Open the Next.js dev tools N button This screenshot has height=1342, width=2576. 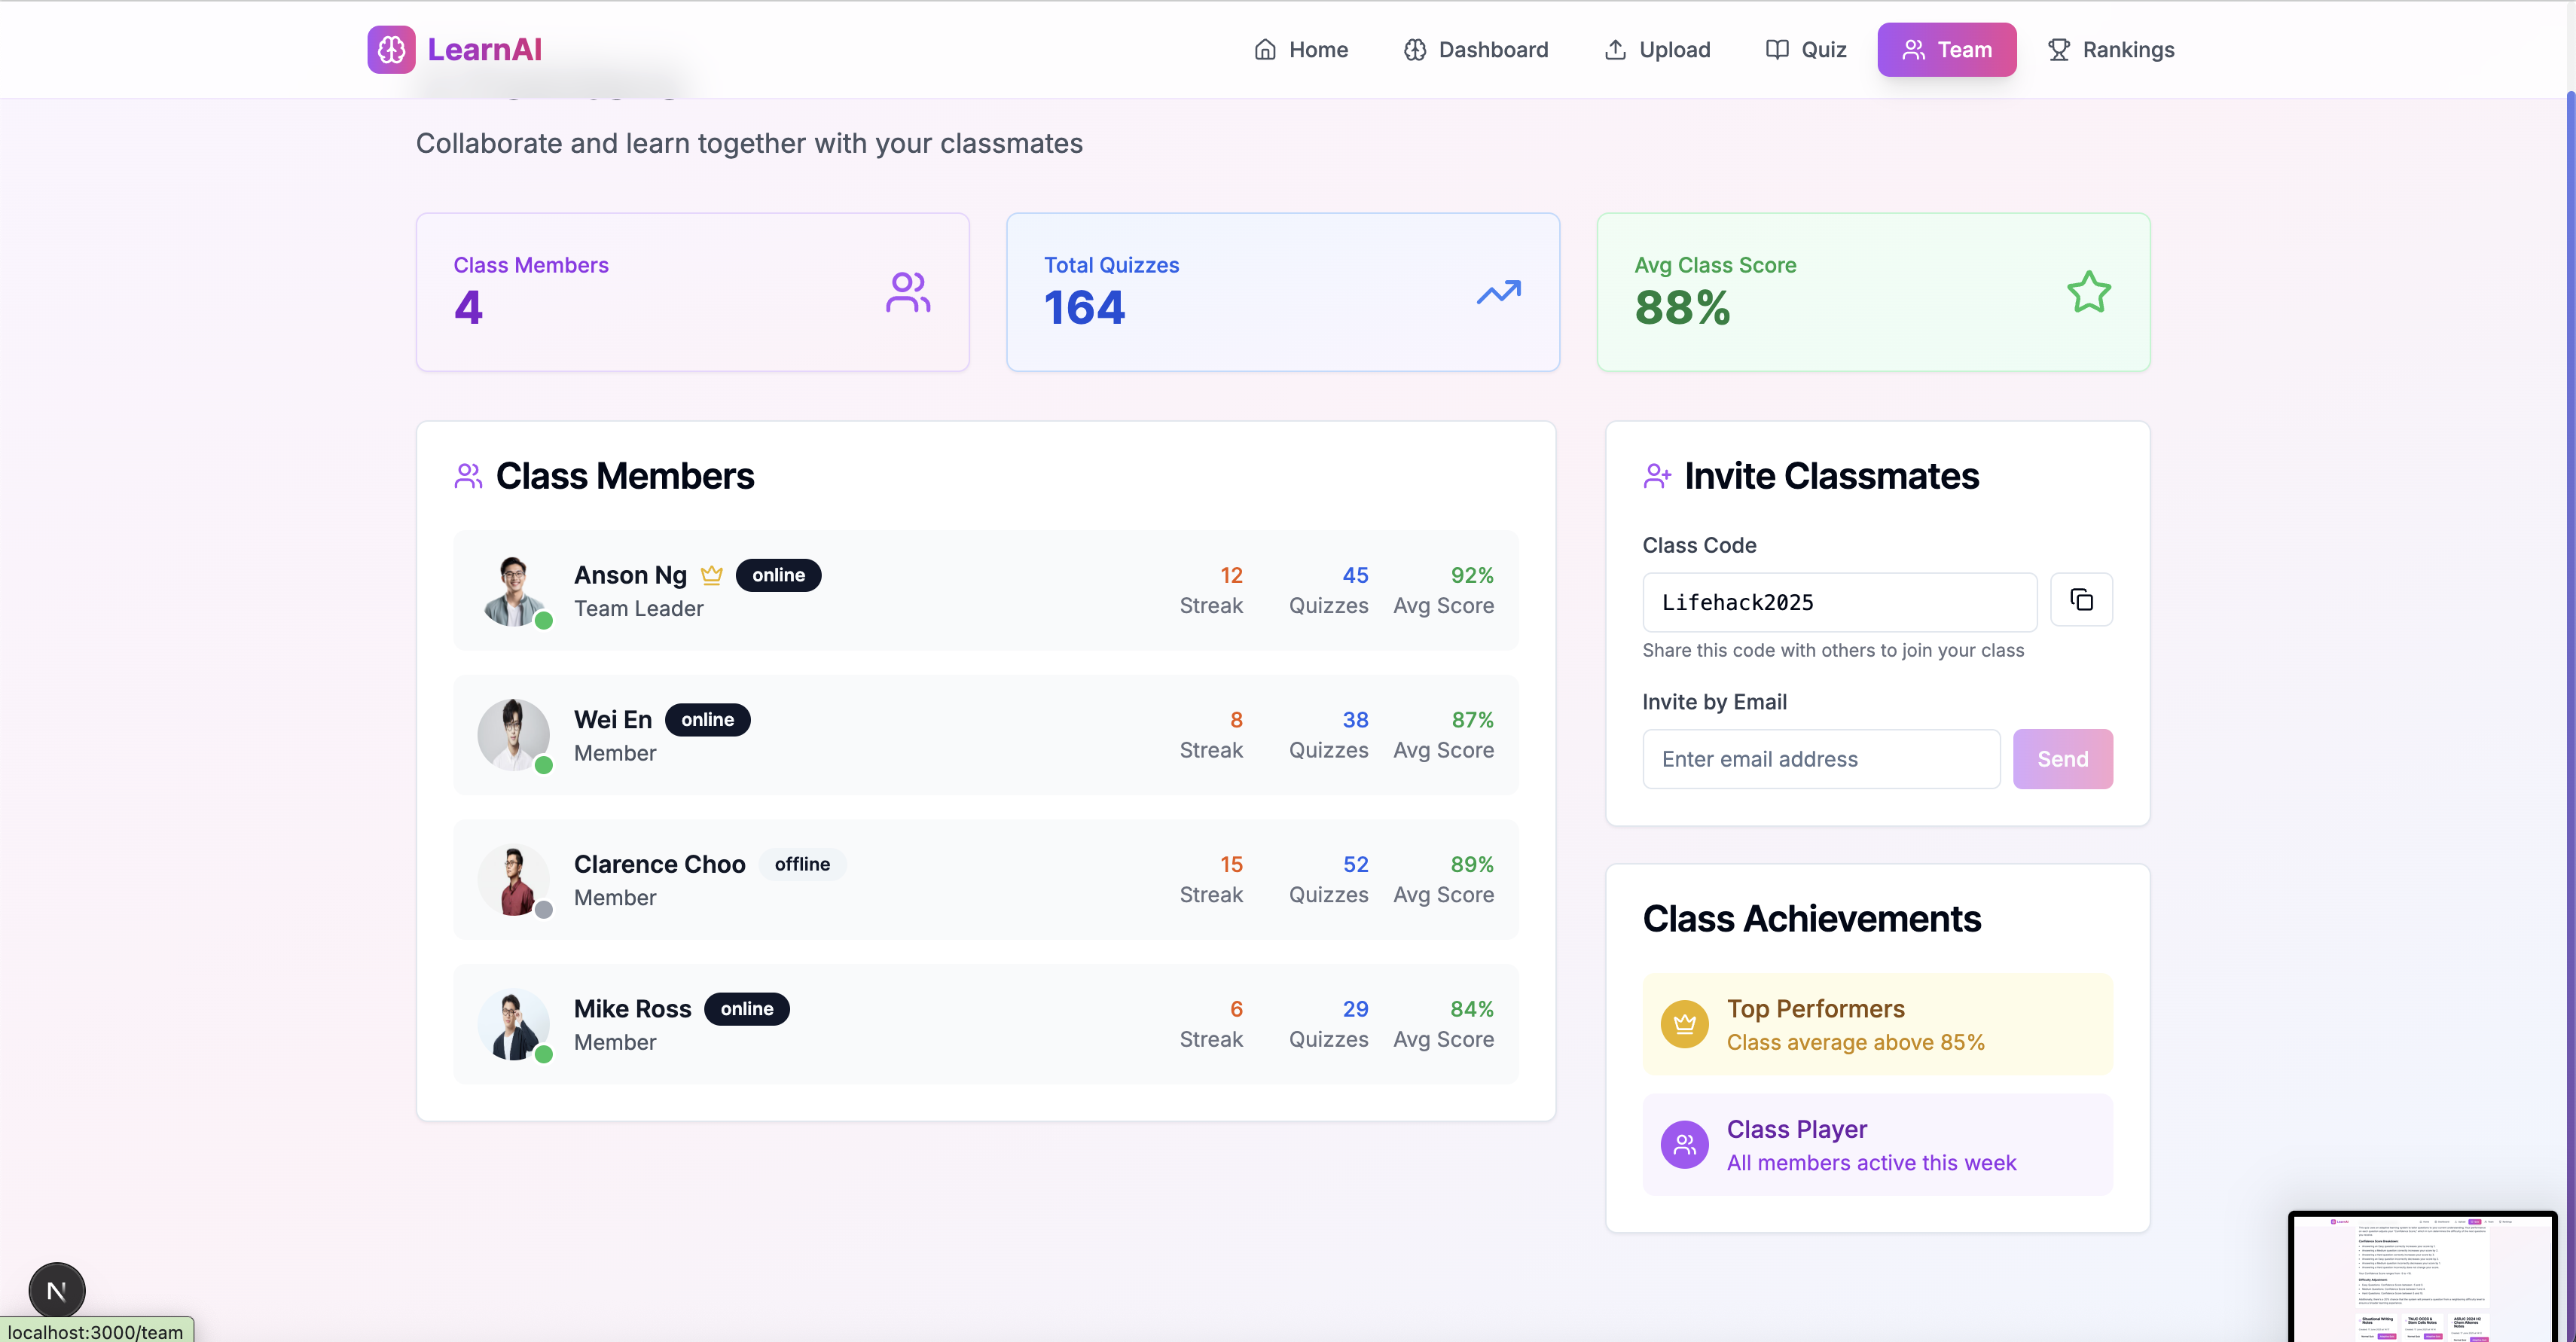click(57, 1290)
